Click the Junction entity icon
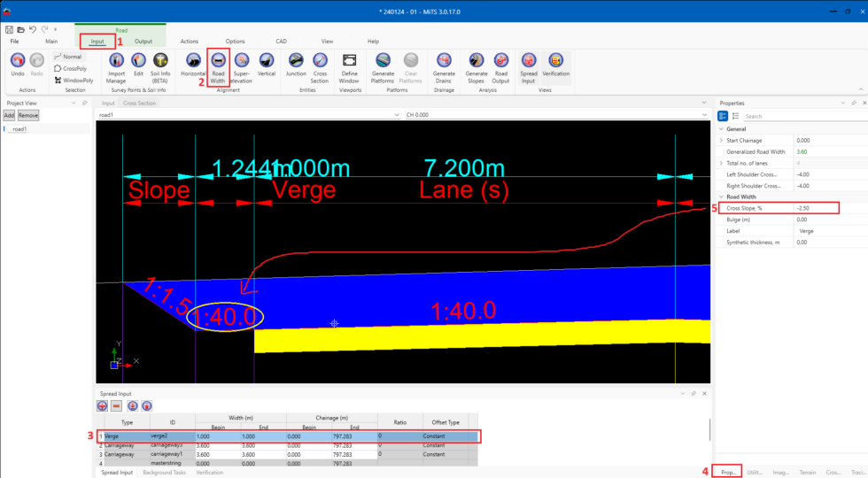Image resolution: width=868 pixels, height=478 pixels. [x=296, y=60]
